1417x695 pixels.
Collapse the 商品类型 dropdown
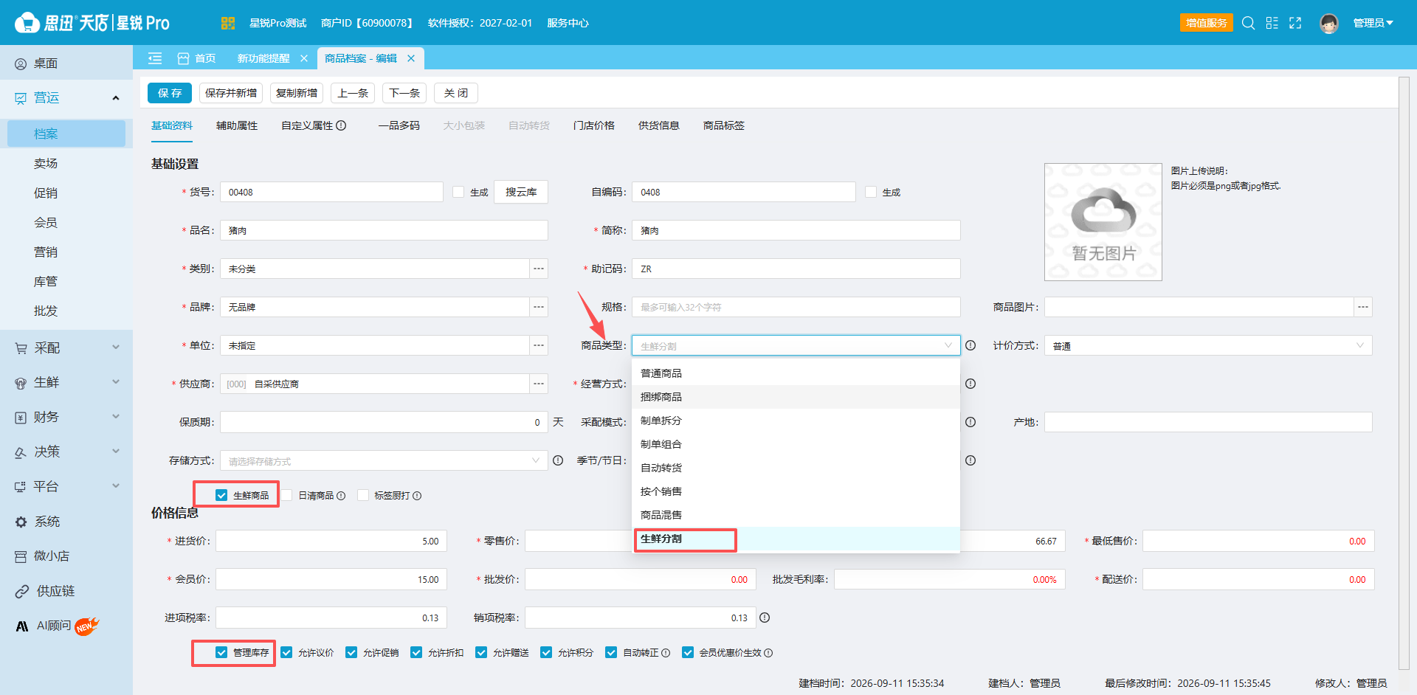[948, 345]
